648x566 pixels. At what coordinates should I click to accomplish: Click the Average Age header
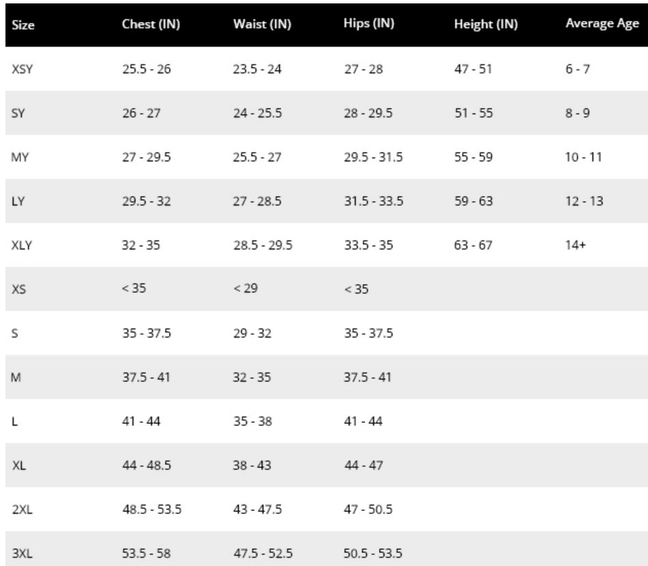pos(602,23)
